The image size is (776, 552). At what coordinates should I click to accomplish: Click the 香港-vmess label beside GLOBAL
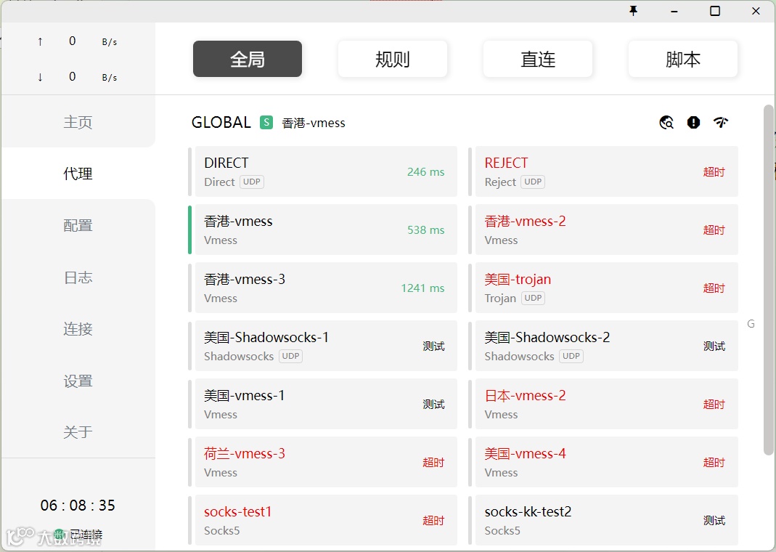tap(314, 123)
